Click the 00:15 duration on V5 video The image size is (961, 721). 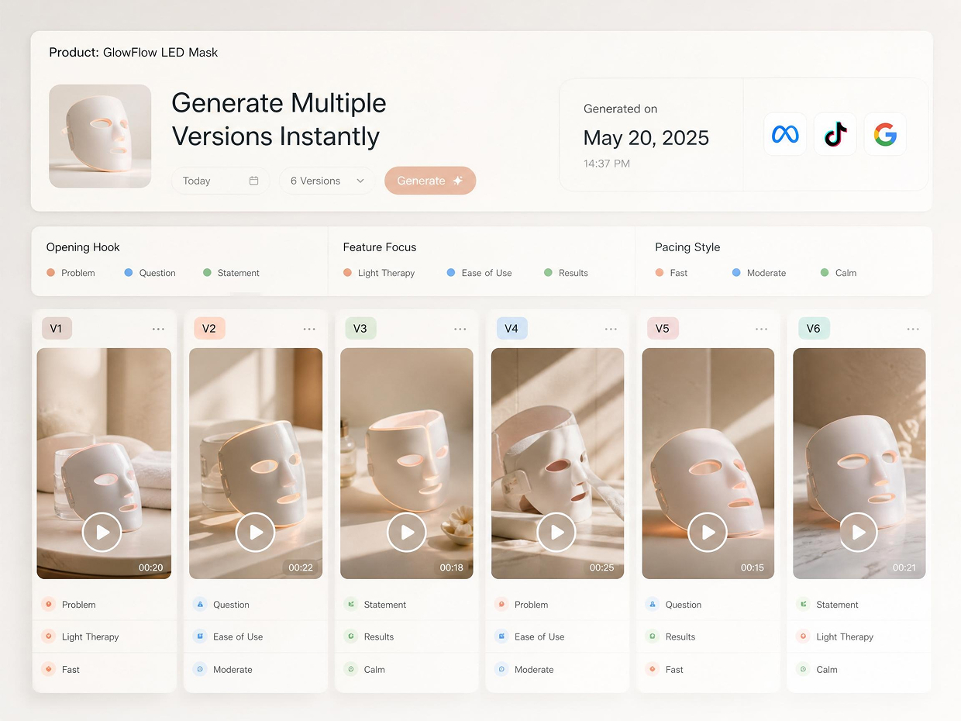point(752,567)
